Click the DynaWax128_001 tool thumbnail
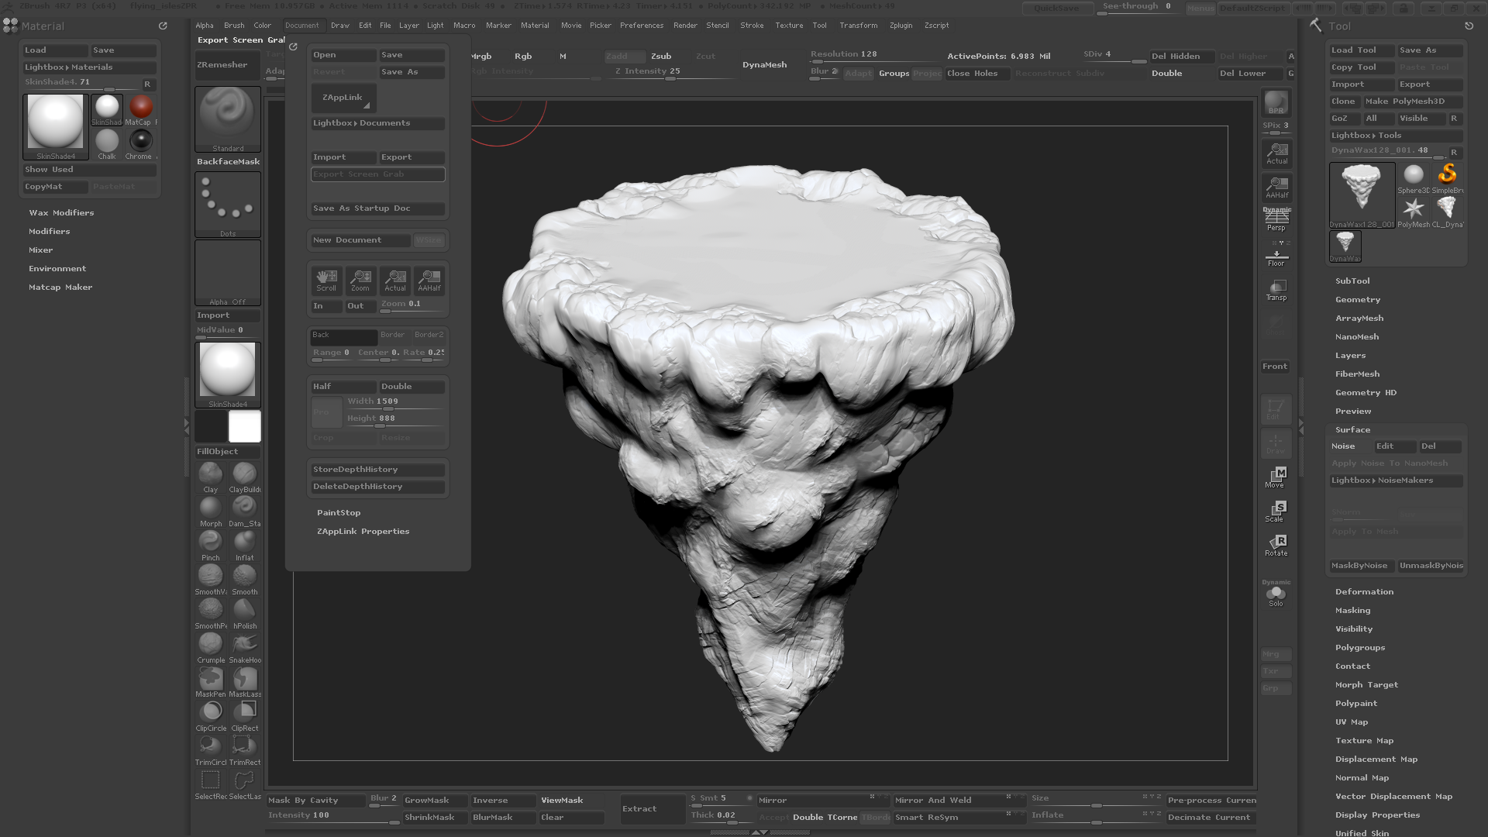This screenshot has height=837, width=1488. (1362, 195)
